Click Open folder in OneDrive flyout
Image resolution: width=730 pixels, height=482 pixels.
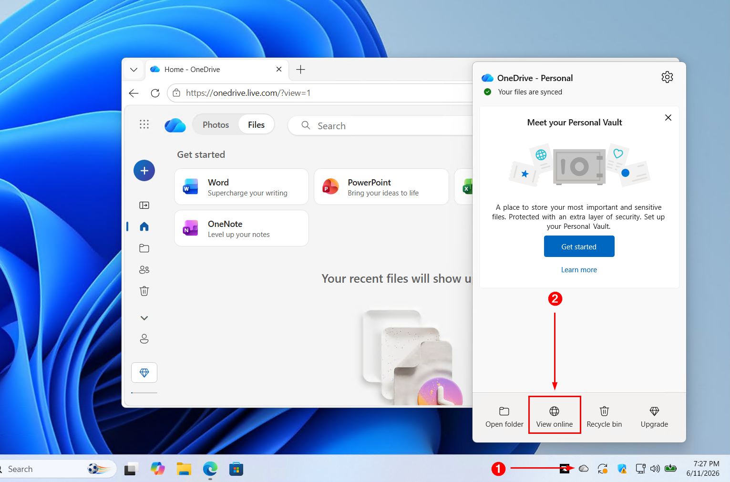[504, 417]
